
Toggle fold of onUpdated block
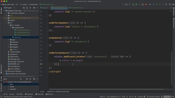pos(48,38)
